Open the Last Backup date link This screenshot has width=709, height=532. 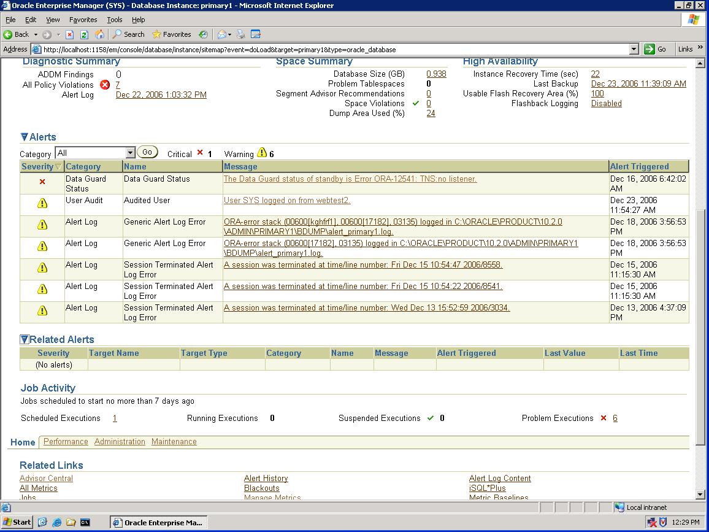click(x=638, y=83)
